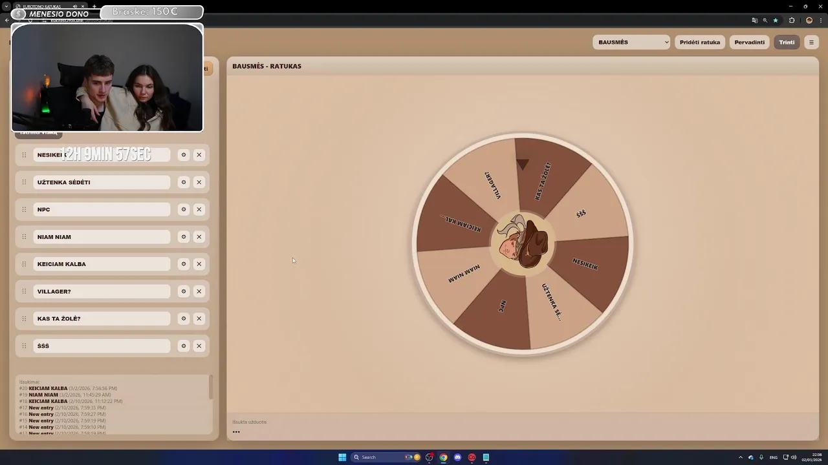Show hidden system tray icons
828x465 pixels.
[741, 457]
